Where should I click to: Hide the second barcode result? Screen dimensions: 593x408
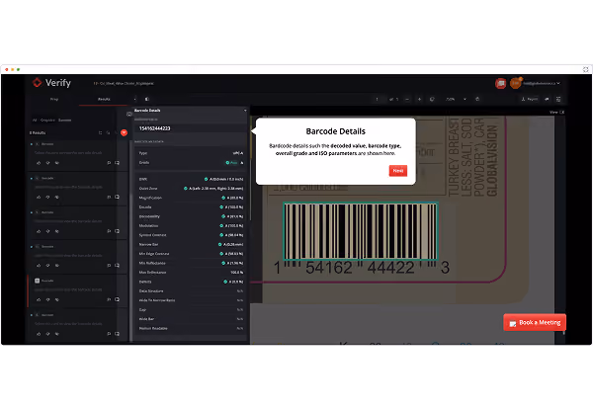(x=57, y=197)
